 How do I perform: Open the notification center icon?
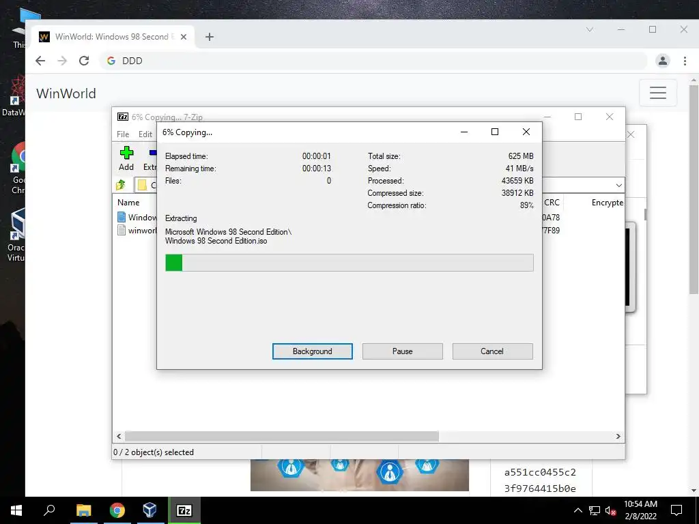tap(676, 510)
